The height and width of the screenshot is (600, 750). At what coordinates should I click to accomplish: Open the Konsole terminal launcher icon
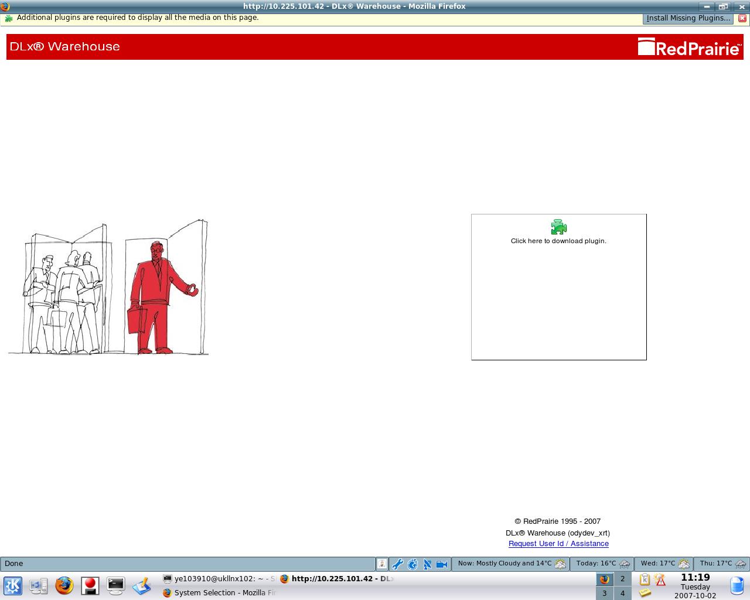click(x=115, y=585)
